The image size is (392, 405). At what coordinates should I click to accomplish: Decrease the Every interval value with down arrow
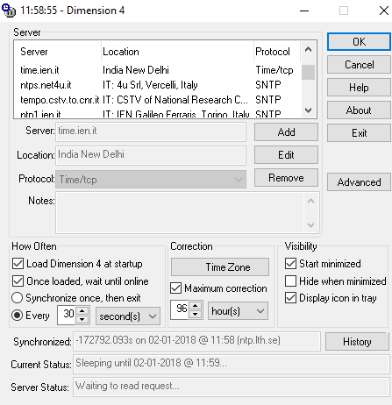82,319
